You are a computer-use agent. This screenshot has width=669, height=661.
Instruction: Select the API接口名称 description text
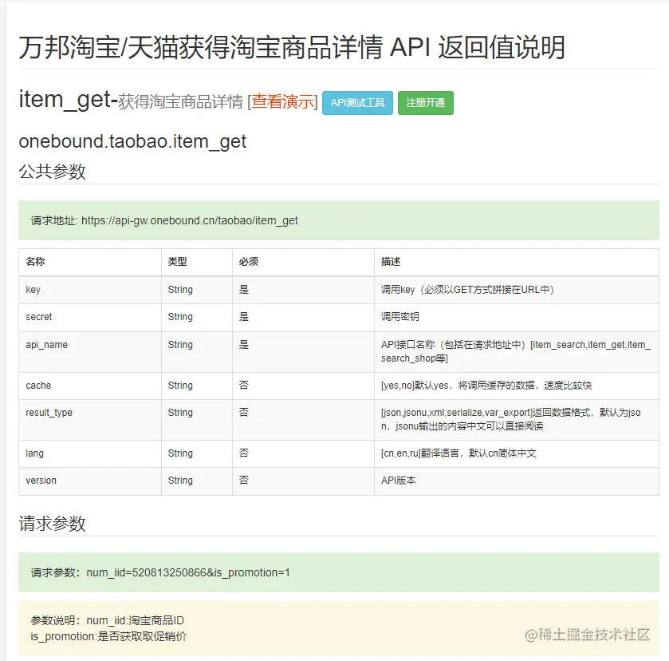pos(516,351)
